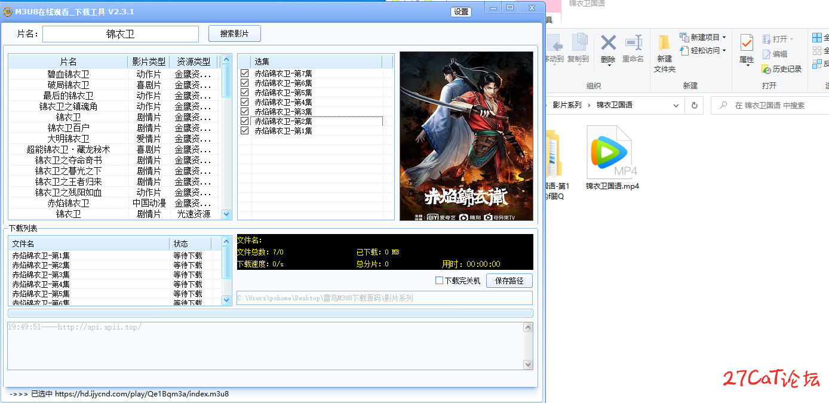Click the M3U8 tool title bar icon

click(x=8, y=11)
